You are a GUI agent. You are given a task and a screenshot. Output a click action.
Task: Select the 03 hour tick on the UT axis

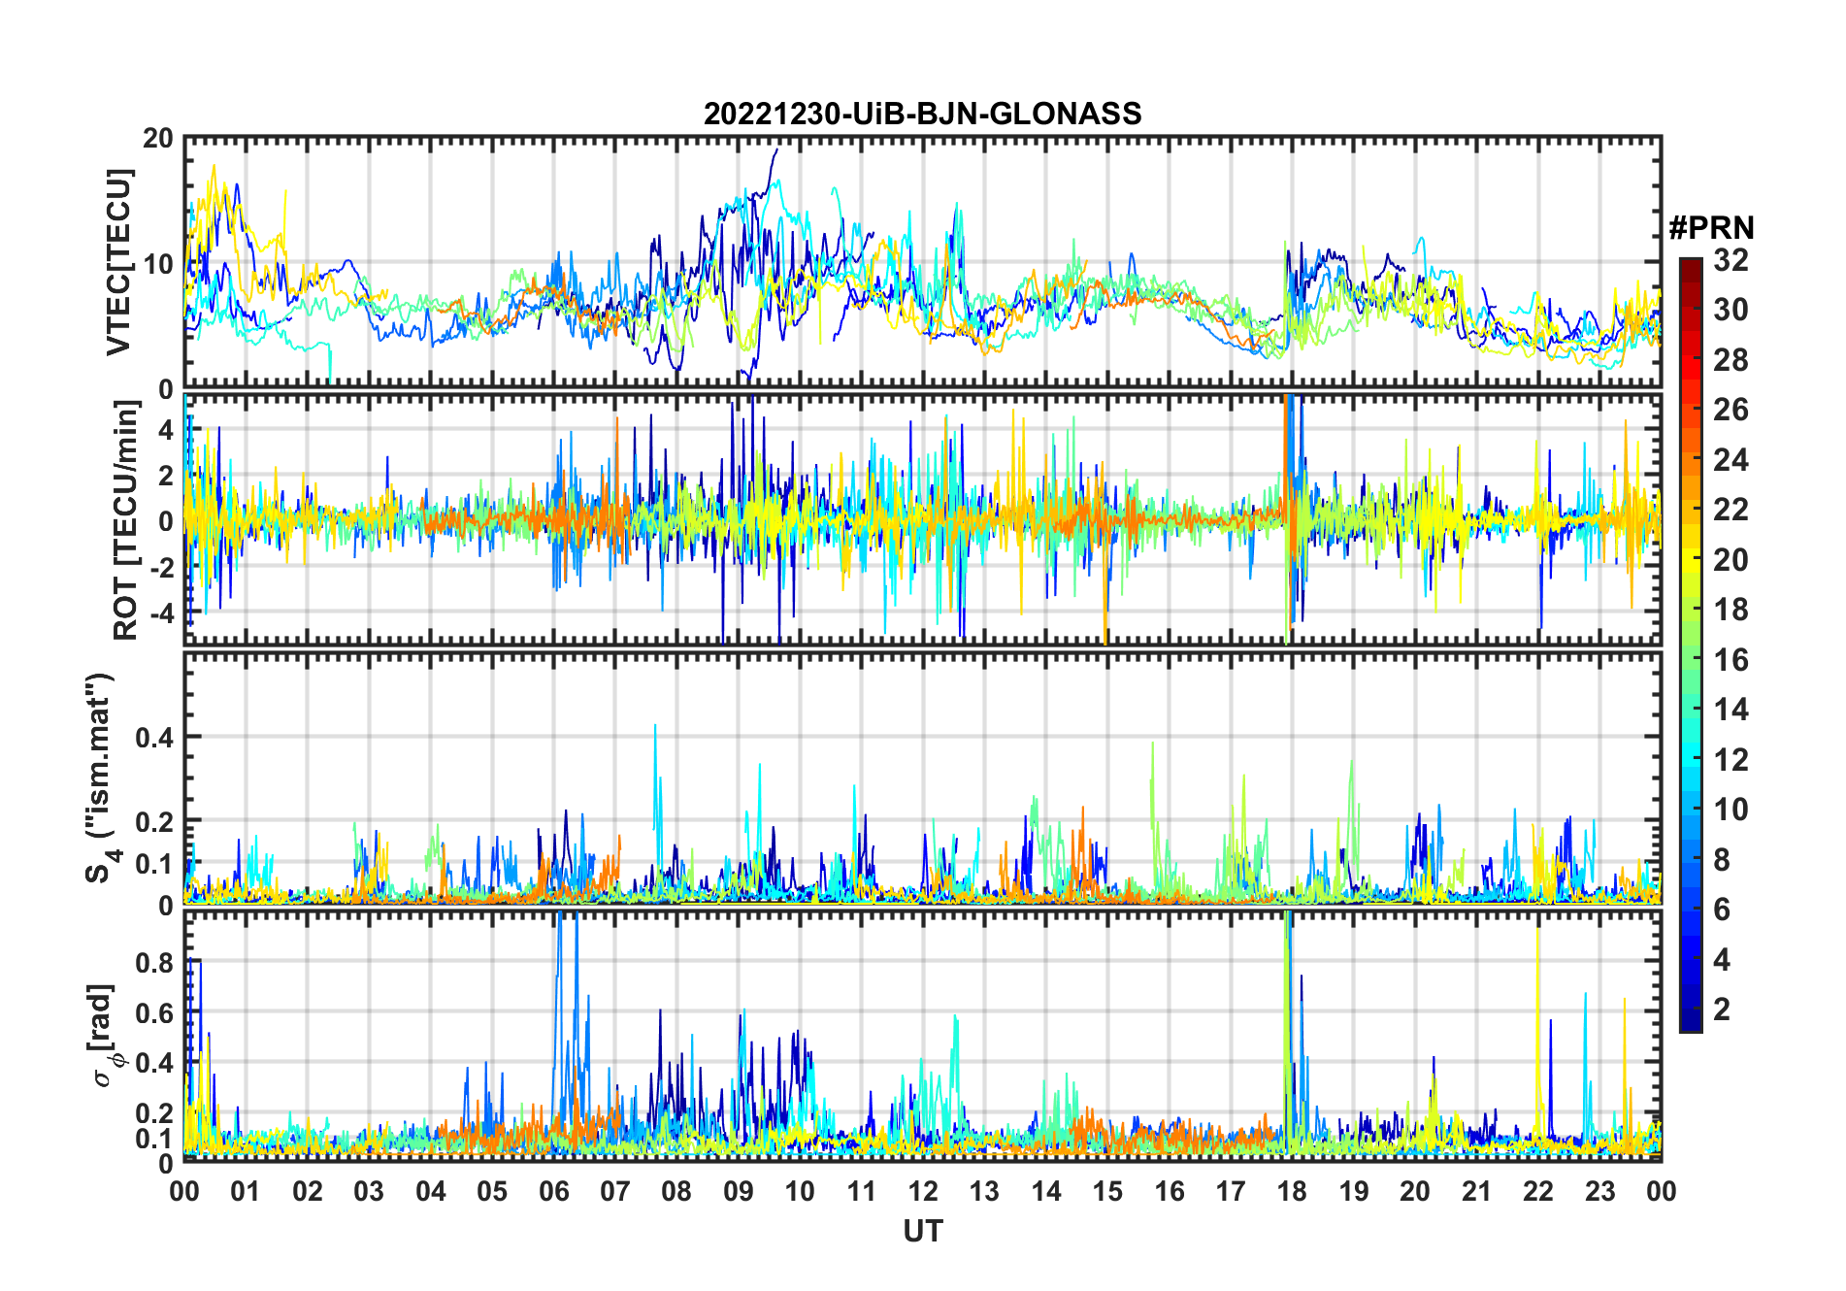point(369,1191)
